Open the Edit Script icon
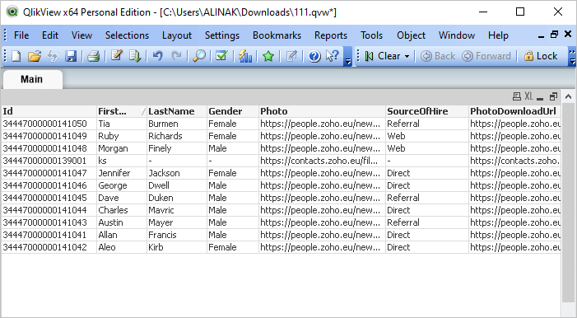This screenshot has width=577, height=318. pyautogui.click(x=117, y=56)
